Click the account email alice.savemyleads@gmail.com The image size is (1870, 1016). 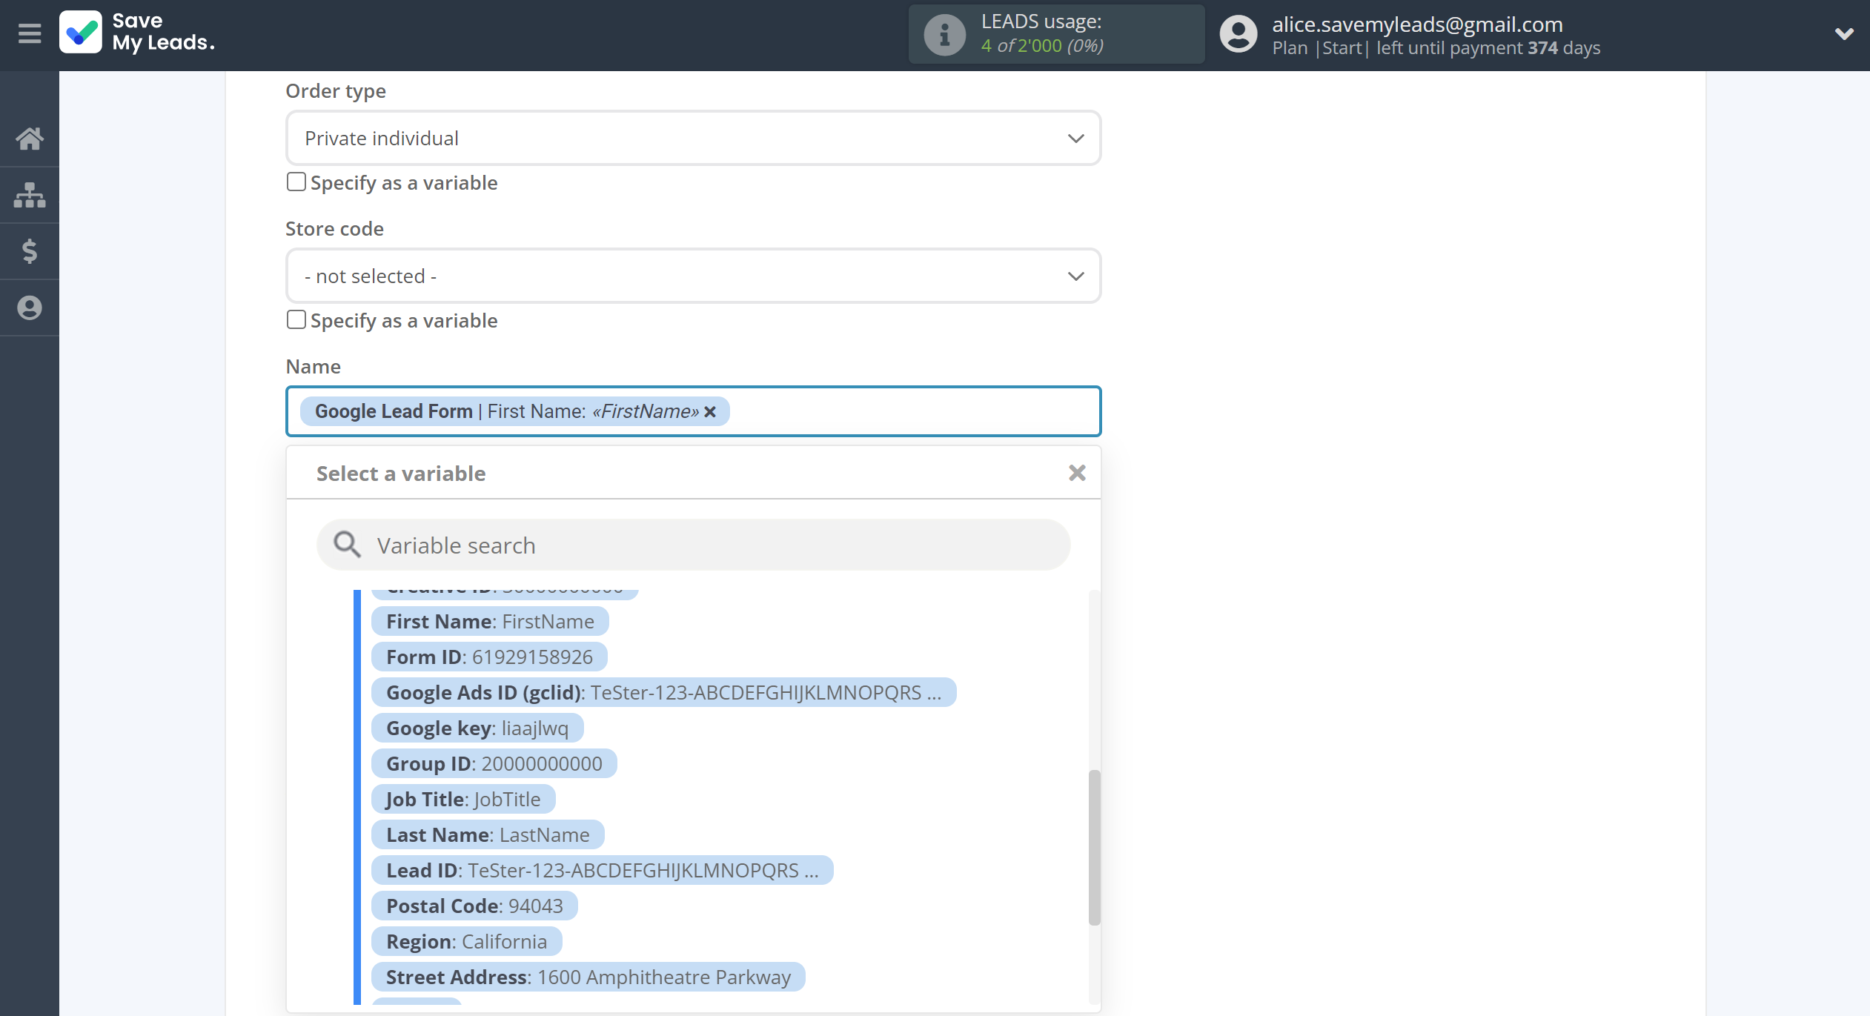click(x=1417, y=24)
